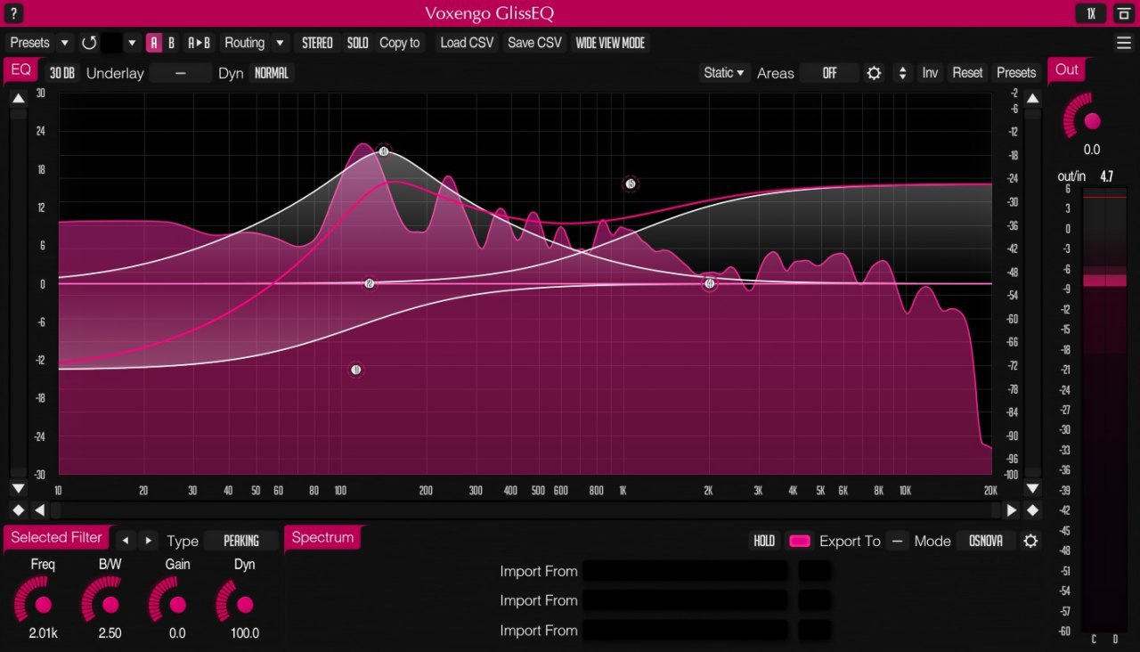
Task: Select EQ filter control point 2
Action: (369, 284)
